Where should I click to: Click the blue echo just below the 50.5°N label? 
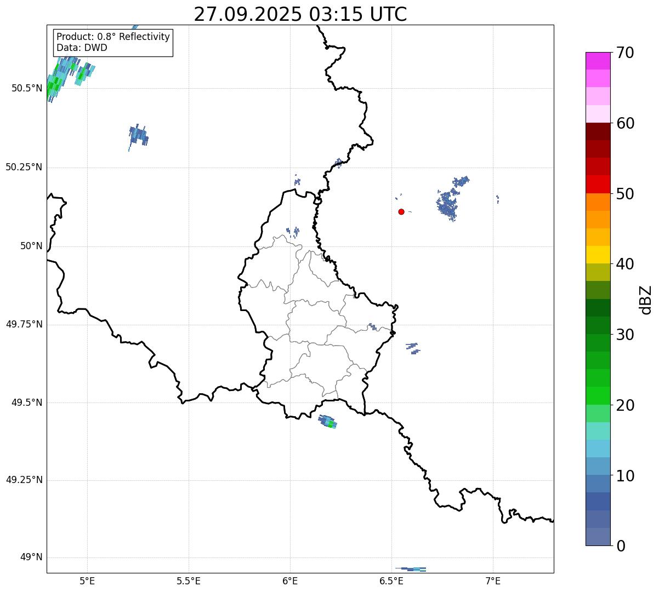(x=138, y=135)
